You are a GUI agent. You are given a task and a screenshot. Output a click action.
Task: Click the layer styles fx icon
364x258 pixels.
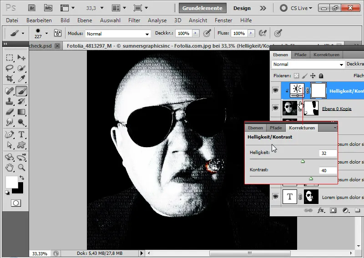coord(321,210)
